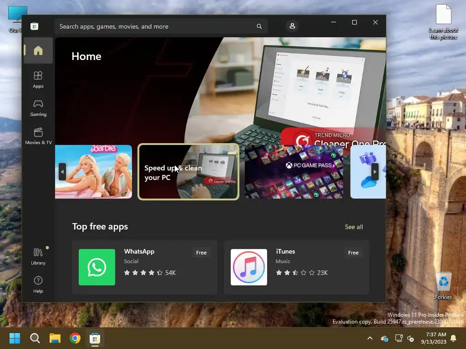466x349 pixels.
Task: Click the Microsoft Store taskbar icon
Action: tap(95, 338)
